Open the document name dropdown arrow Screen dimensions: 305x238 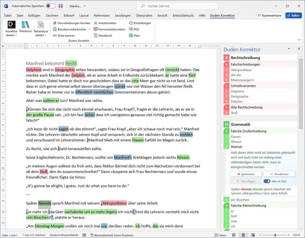tap(85, 6)
